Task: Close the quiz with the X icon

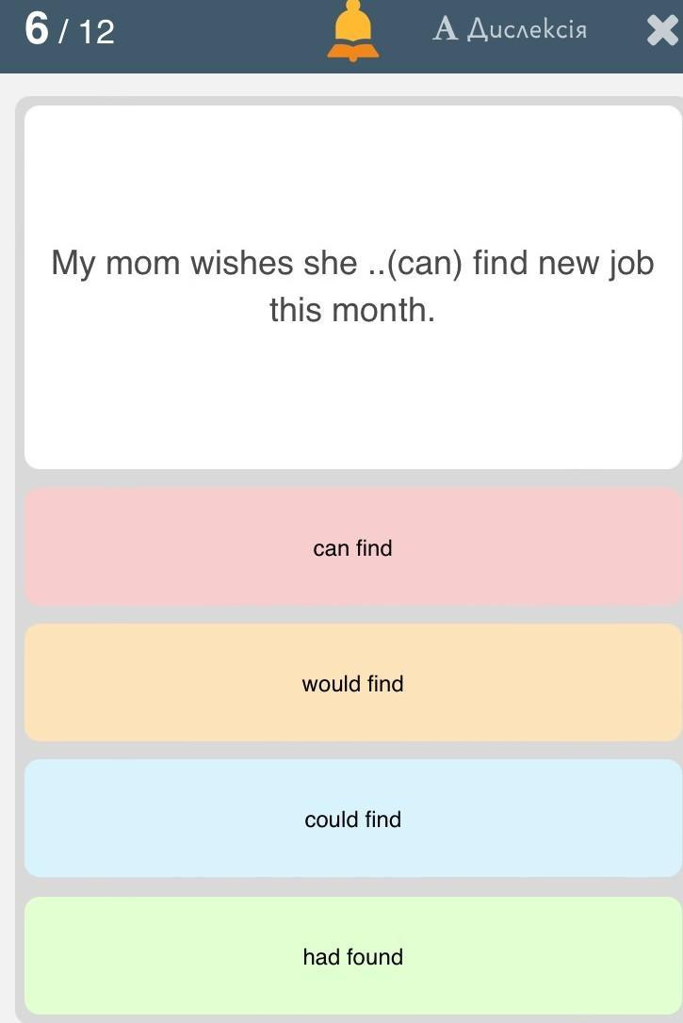Action: [662, 31]
